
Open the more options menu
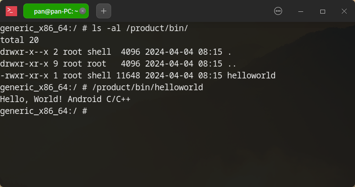(x=278, y=11)
